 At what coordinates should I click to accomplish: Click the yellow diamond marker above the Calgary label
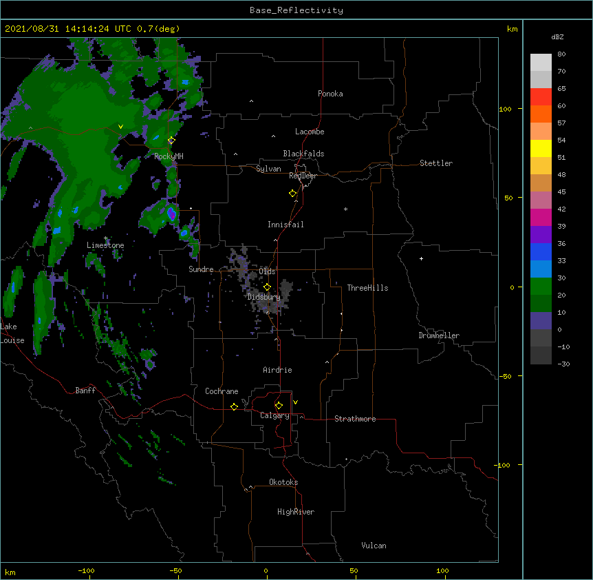(x=279, y=406)
